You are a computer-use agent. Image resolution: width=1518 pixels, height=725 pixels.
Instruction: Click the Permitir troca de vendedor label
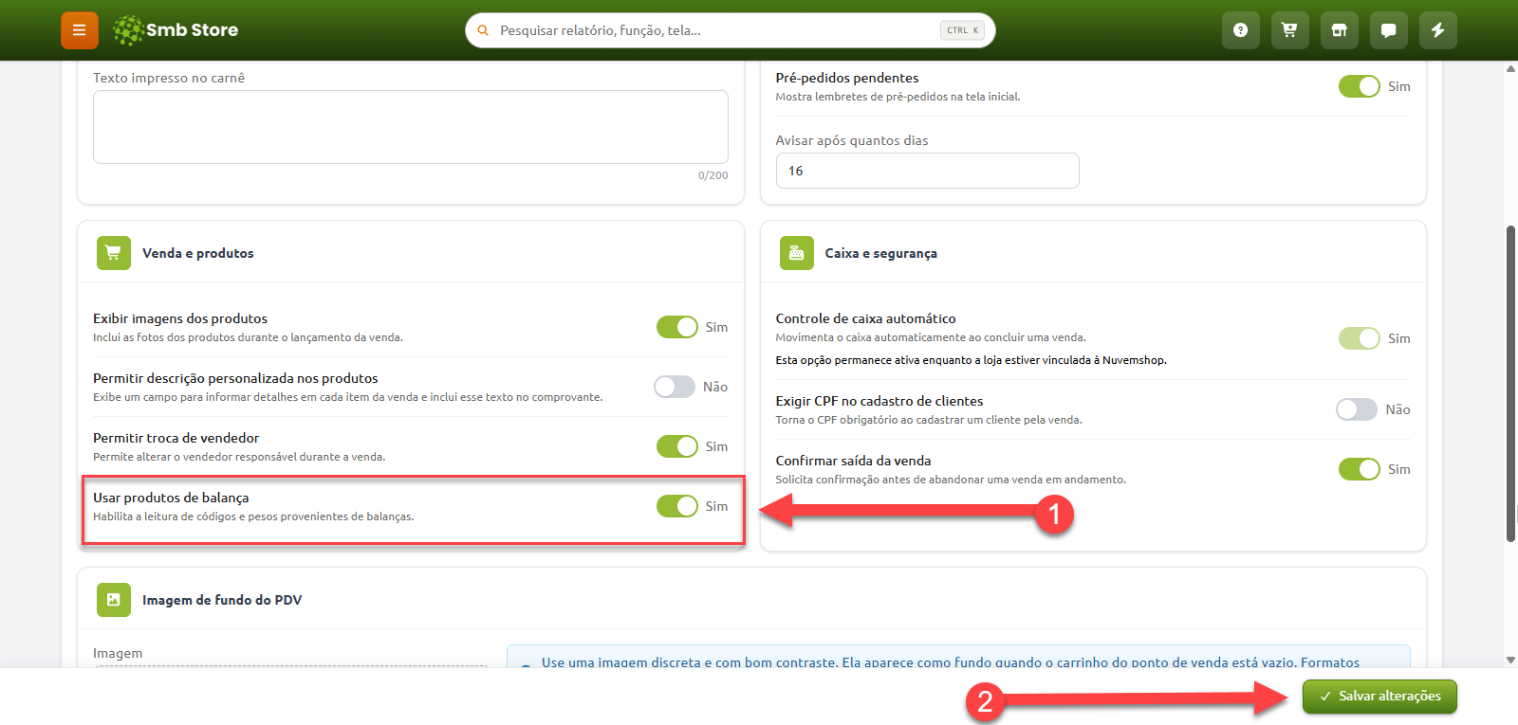click(176, 438)
